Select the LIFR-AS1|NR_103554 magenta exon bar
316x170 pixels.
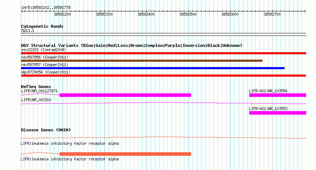pos(278,95)
